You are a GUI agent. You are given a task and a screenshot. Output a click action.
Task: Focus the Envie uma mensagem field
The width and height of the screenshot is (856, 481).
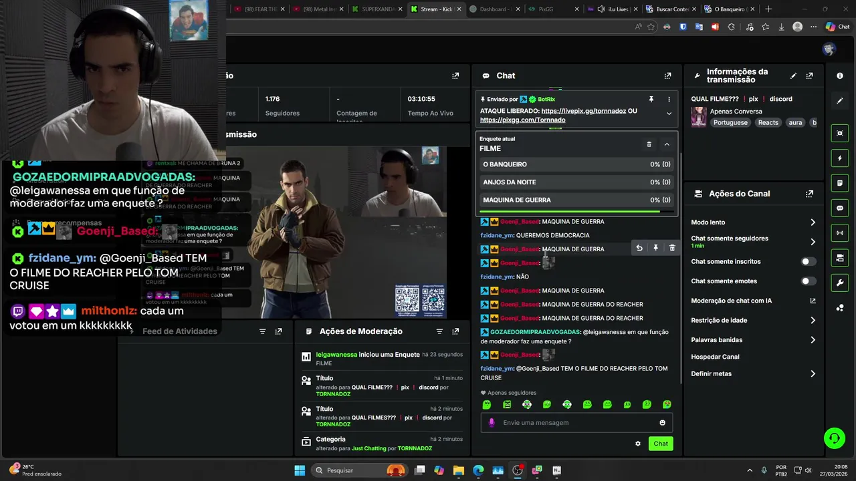coord(575,423)
